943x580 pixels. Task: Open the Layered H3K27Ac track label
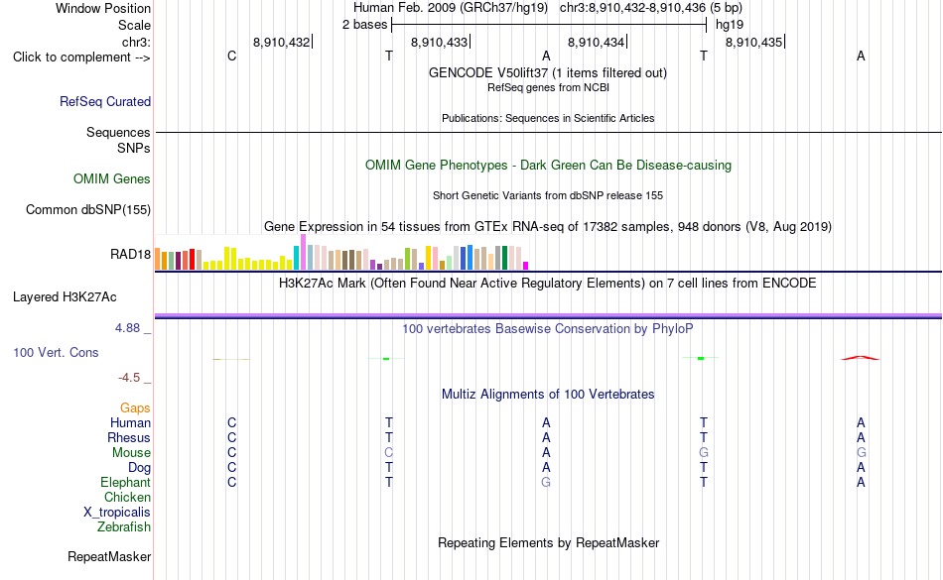(65, 297)
